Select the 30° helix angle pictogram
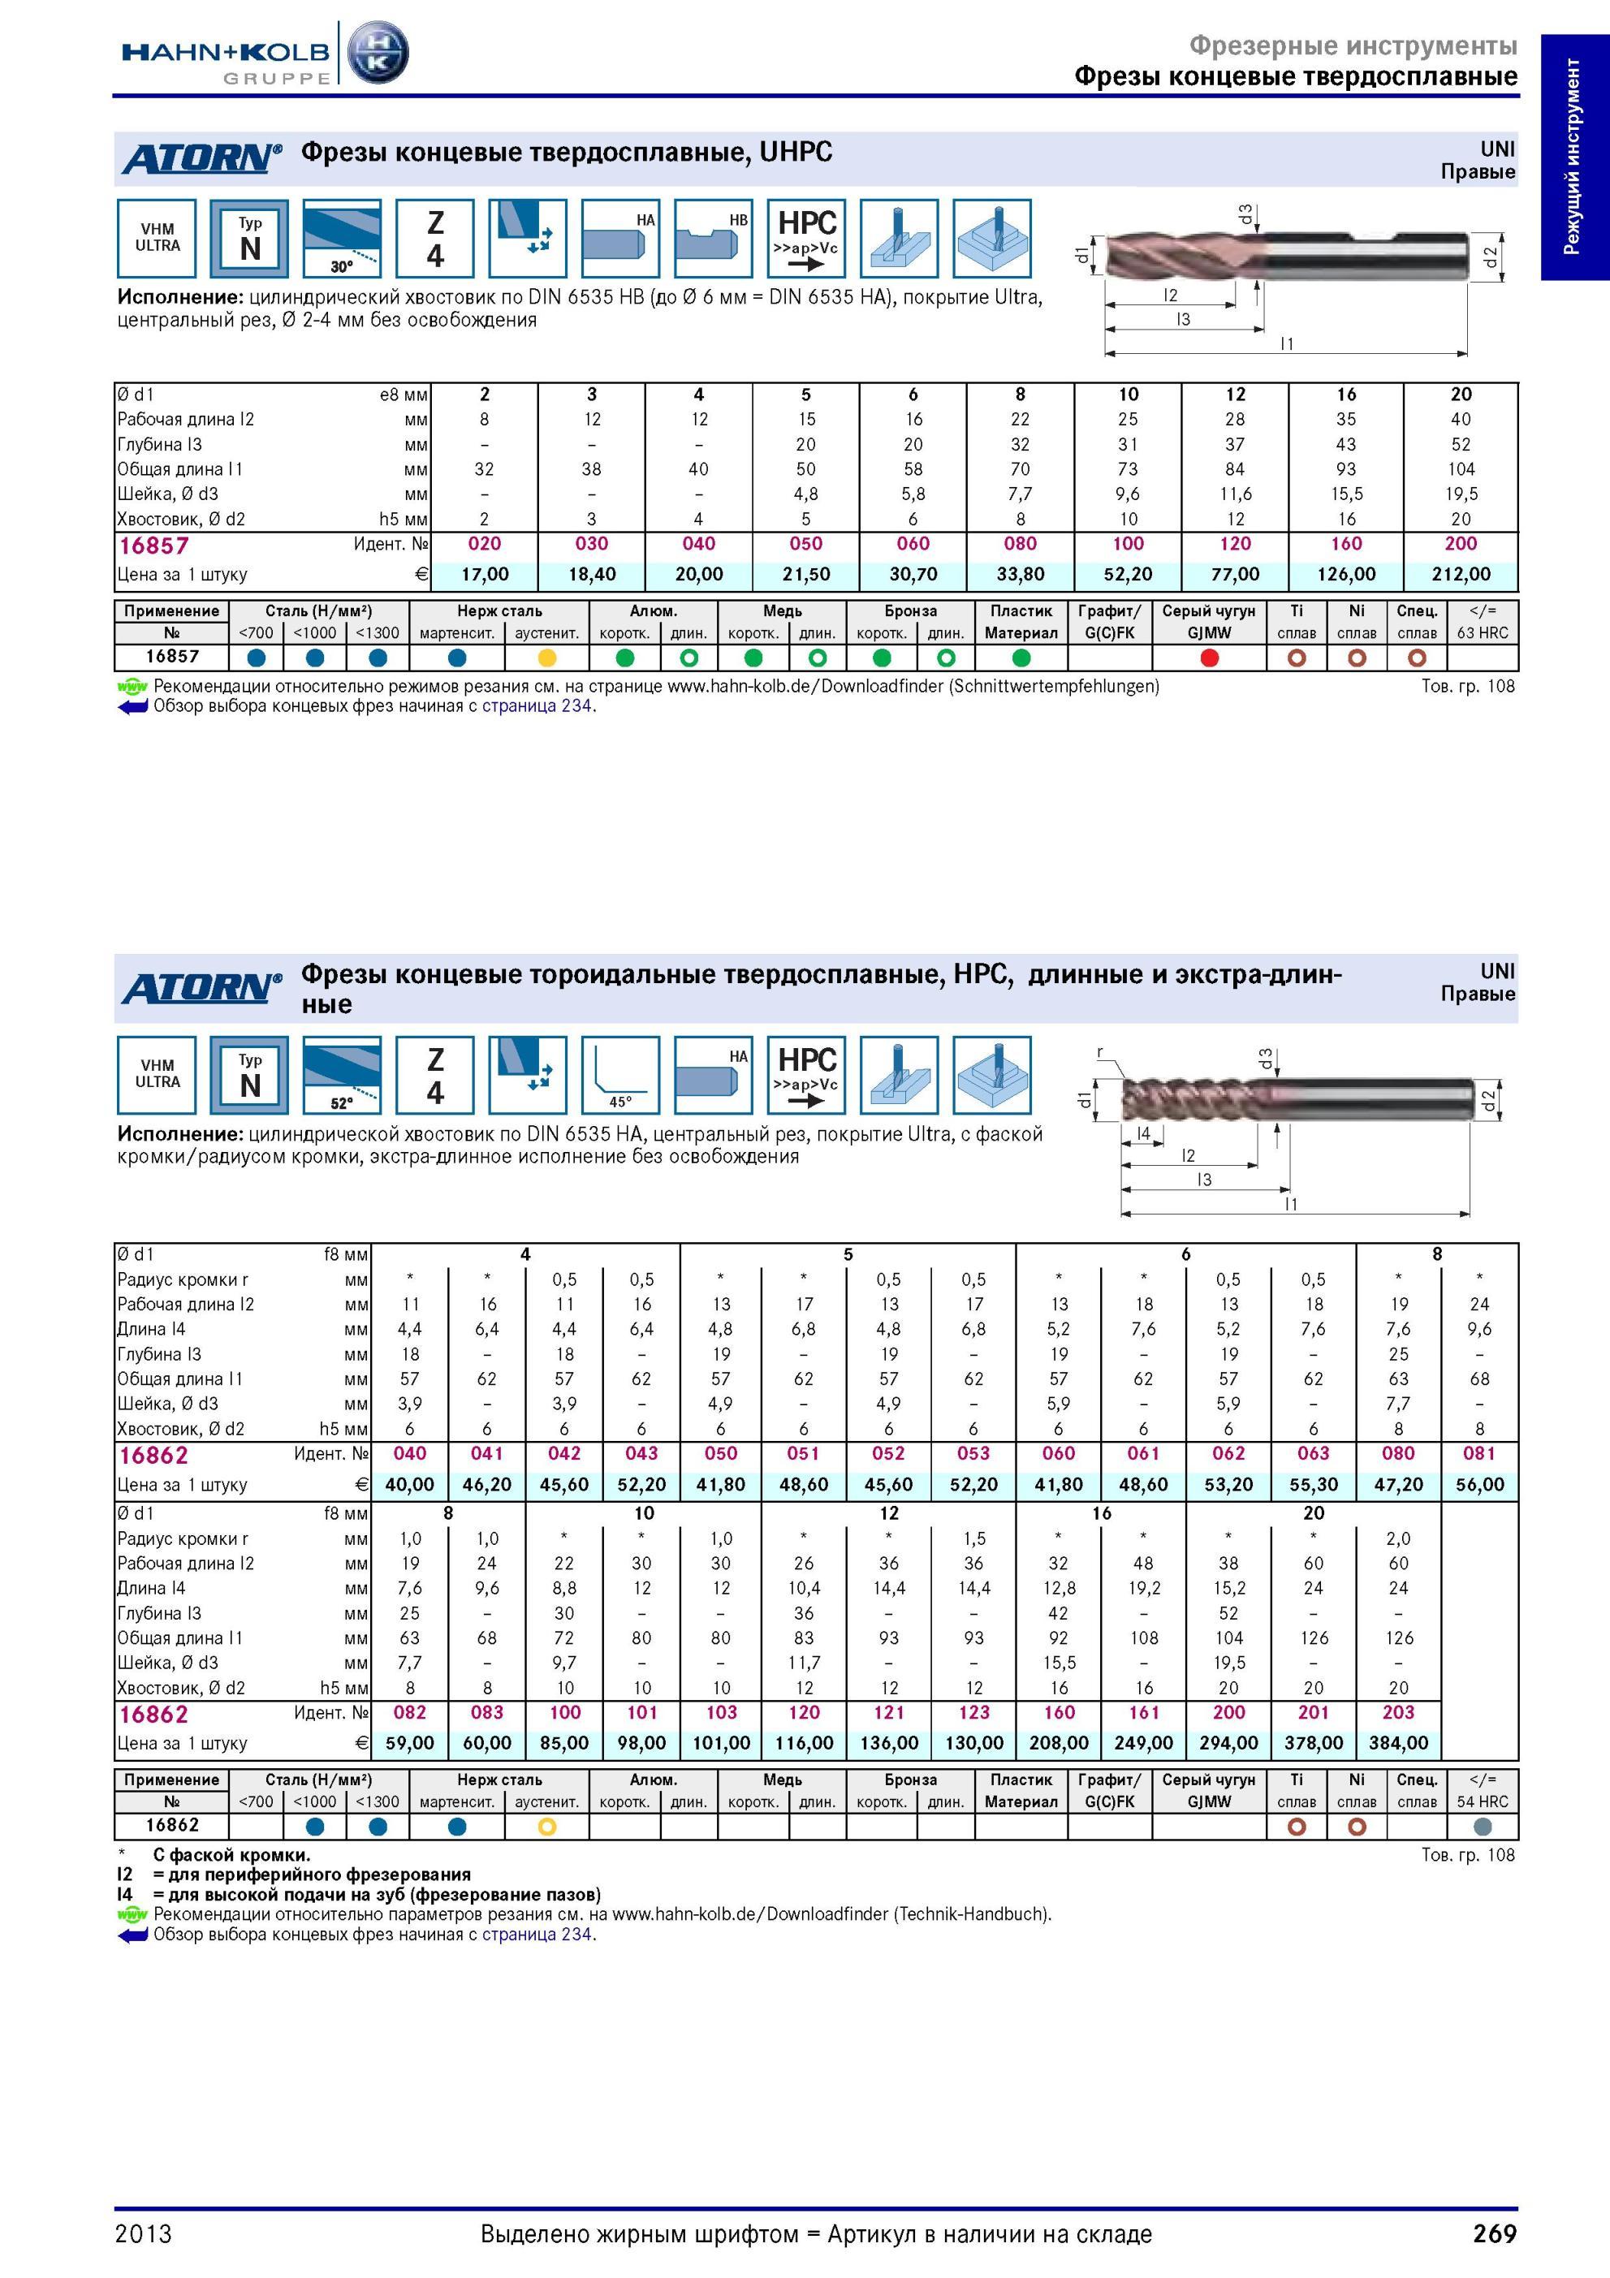 pos(343,238)
